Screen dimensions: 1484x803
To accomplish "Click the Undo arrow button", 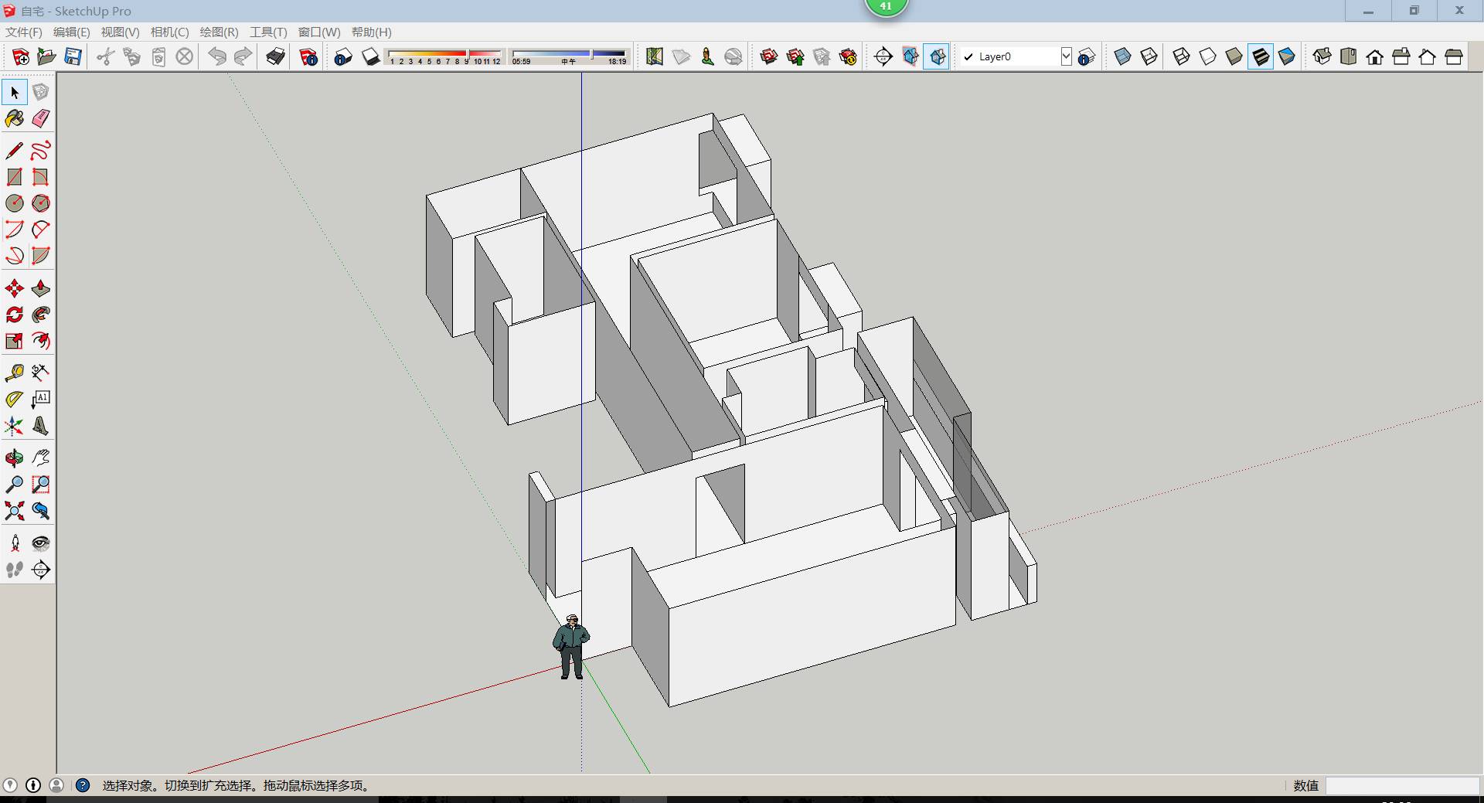I will (x=217, y=56).
